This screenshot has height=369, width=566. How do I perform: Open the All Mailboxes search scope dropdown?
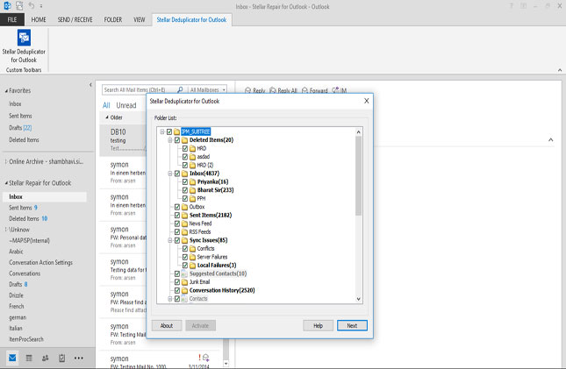[x=207, y=89]
